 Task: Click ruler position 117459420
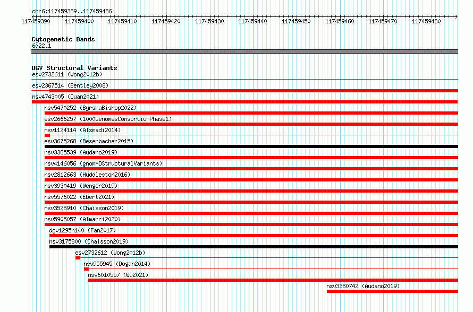166,21
